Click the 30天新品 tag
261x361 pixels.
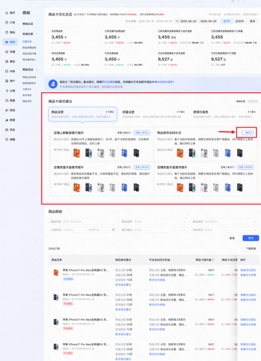point(68,279)
